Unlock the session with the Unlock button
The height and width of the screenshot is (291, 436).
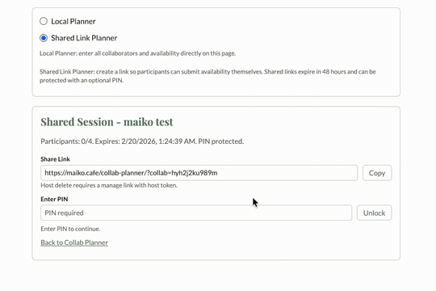[x=375, y=213]
